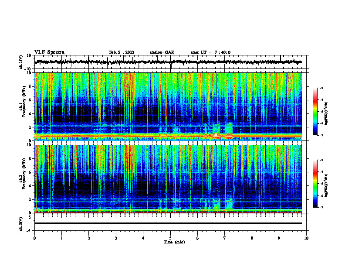345x267 pixels.
Task: Click the ch.1(V) waveform axis label
Action: point(21,62)
